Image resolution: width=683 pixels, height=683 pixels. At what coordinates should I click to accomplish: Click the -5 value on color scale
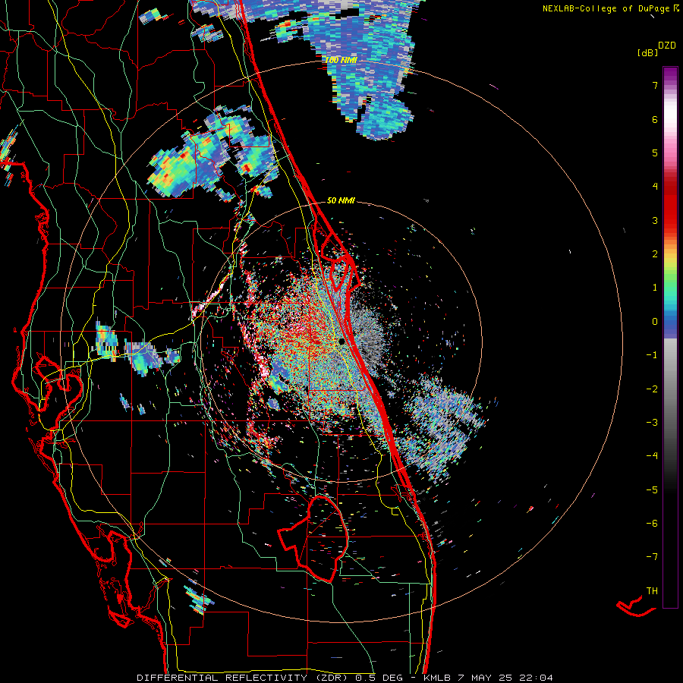click(652, 490)
